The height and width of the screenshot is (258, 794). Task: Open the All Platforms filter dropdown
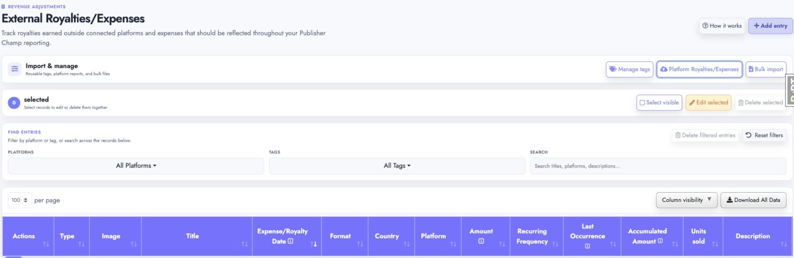136,165
